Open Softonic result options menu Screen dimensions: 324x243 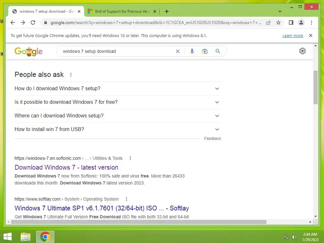[130, 158]
